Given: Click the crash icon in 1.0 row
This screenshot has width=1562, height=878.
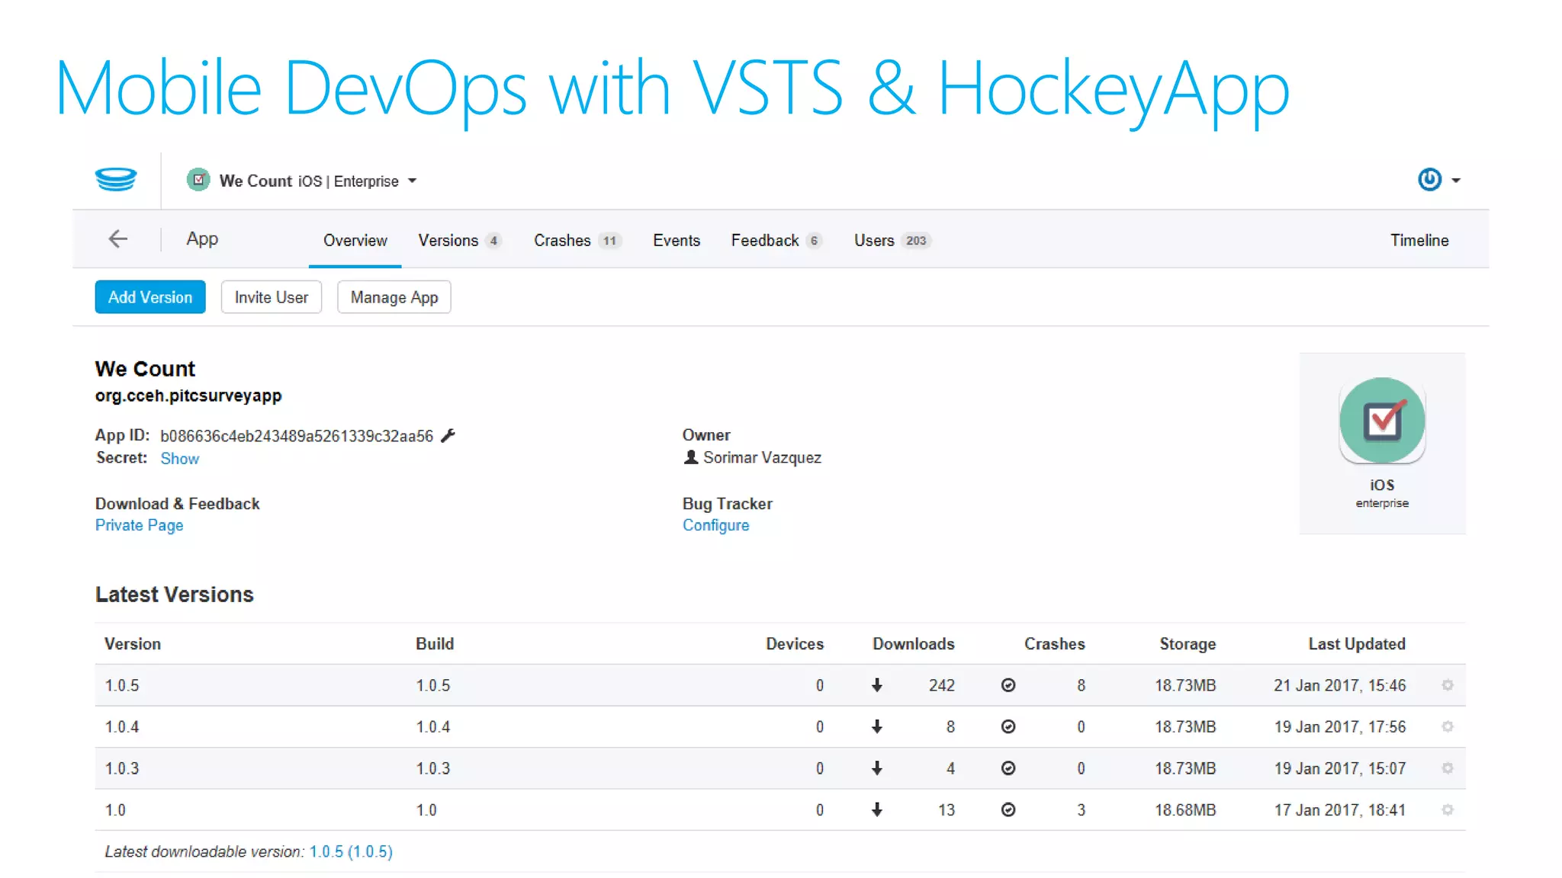Looking at the screenshot, I should (x=1008, y=809).
